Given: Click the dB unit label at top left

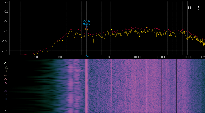Looking at the screenshot, I should tap(6, 3).
